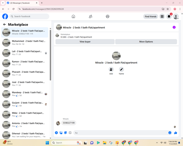The image size is (183, 146).
Task: Open the Friends icon in top navigation
Action: (x=90, y=16)
